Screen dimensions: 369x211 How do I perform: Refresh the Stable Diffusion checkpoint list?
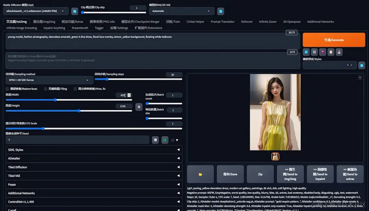pyautogui.click(x=75, y=11)
